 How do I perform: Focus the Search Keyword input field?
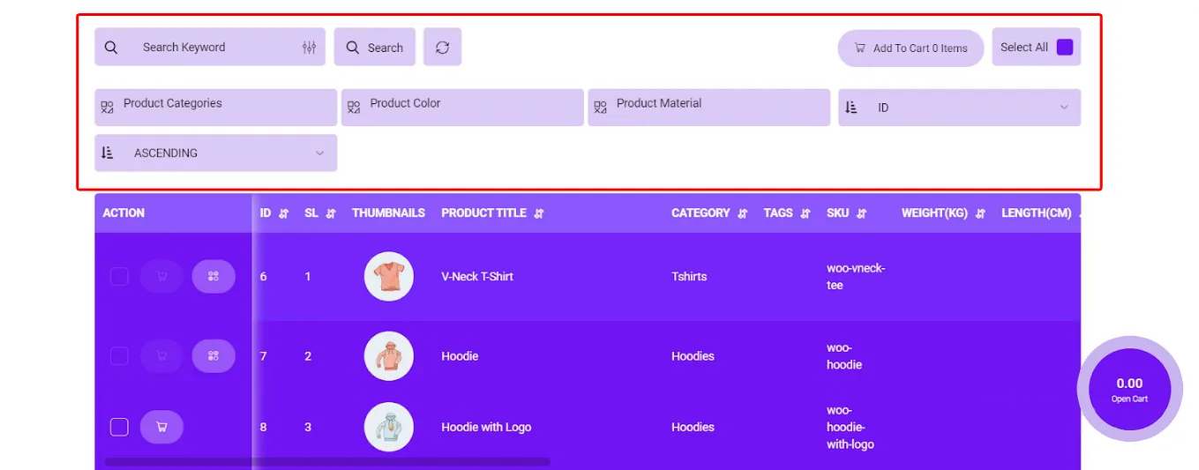point(210,48)
